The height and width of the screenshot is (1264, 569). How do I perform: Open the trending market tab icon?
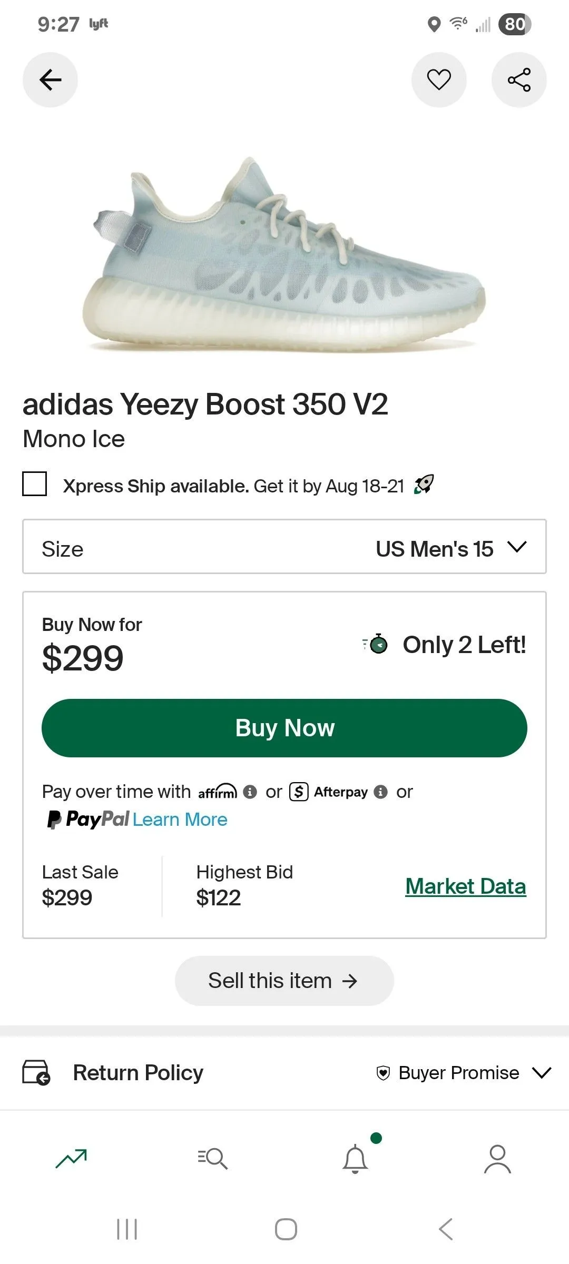tap(71, 1158)
